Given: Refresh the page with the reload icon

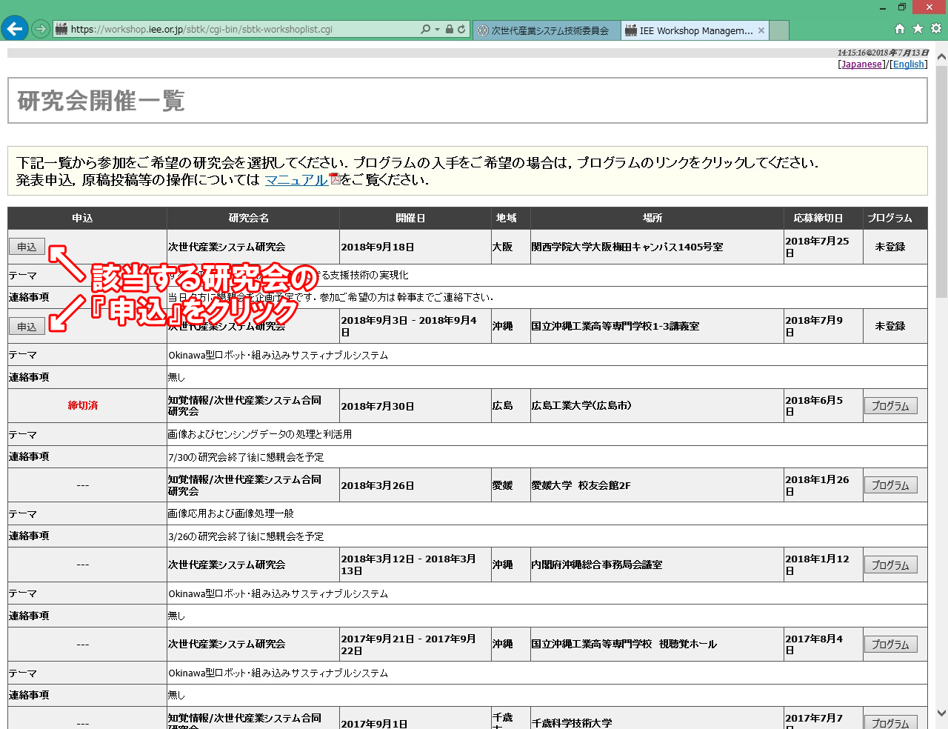Looking at the screenshot, I should [x=461, y=30].
